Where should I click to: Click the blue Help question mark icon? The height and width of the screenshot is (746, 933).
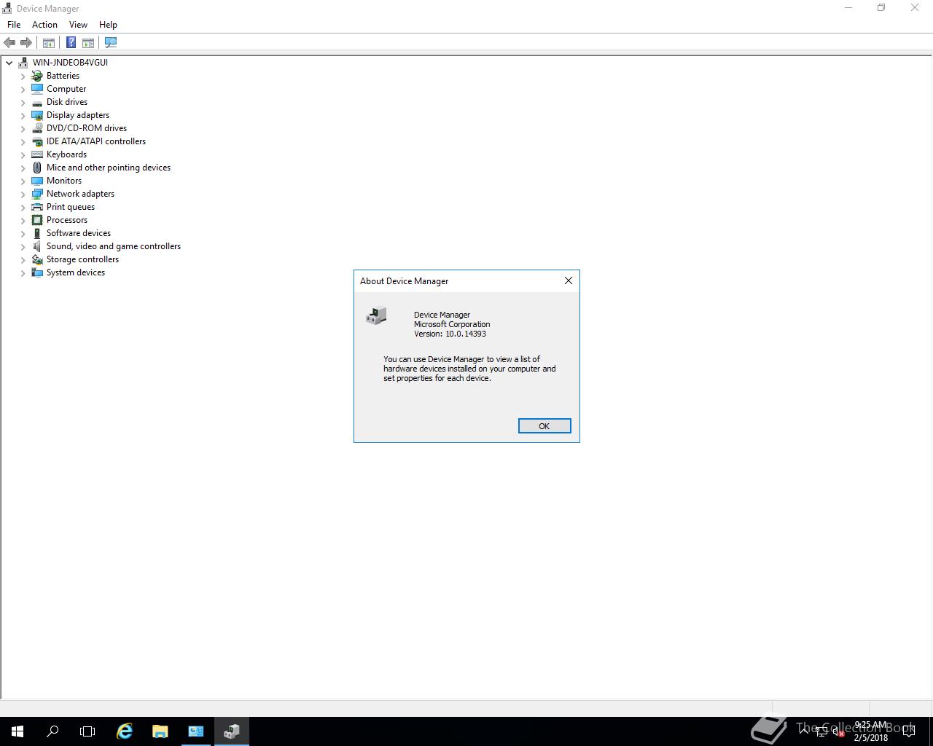(71, 43)
